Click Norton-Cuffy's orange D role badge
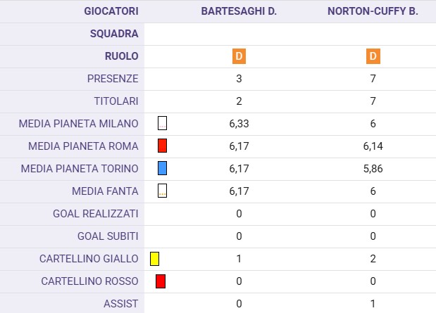The image size is (436, 313). [x=373, y=56]
